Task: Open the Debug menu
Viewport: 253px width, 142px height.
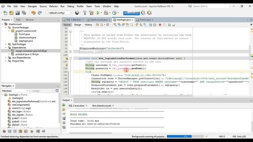Action: point(70,6)
